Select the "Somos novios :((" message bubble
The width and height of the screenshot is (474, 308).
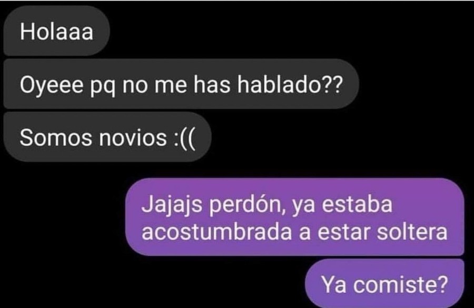pyautogui.click(x=107, y=137)
